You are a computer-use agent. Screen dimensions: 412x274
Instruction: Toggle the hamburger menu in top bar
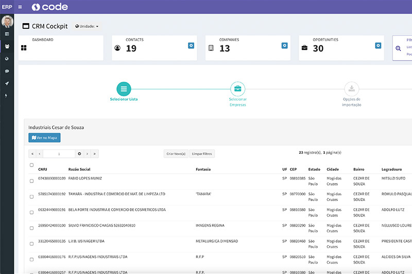[x=20, y=7]
